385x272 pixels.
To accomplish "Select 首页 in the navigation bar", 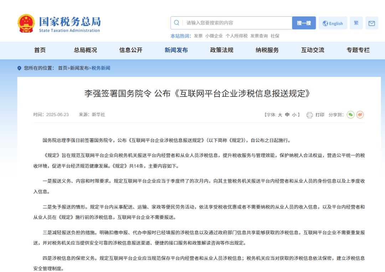I will 40,50.
